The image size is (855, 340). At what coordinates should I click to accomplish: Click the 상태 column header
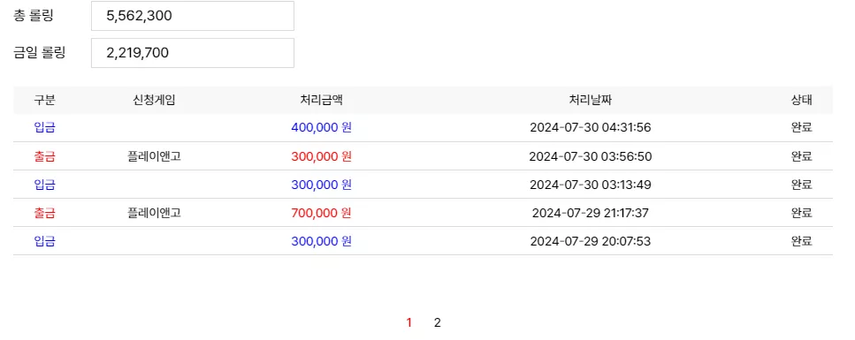(802, 101)
